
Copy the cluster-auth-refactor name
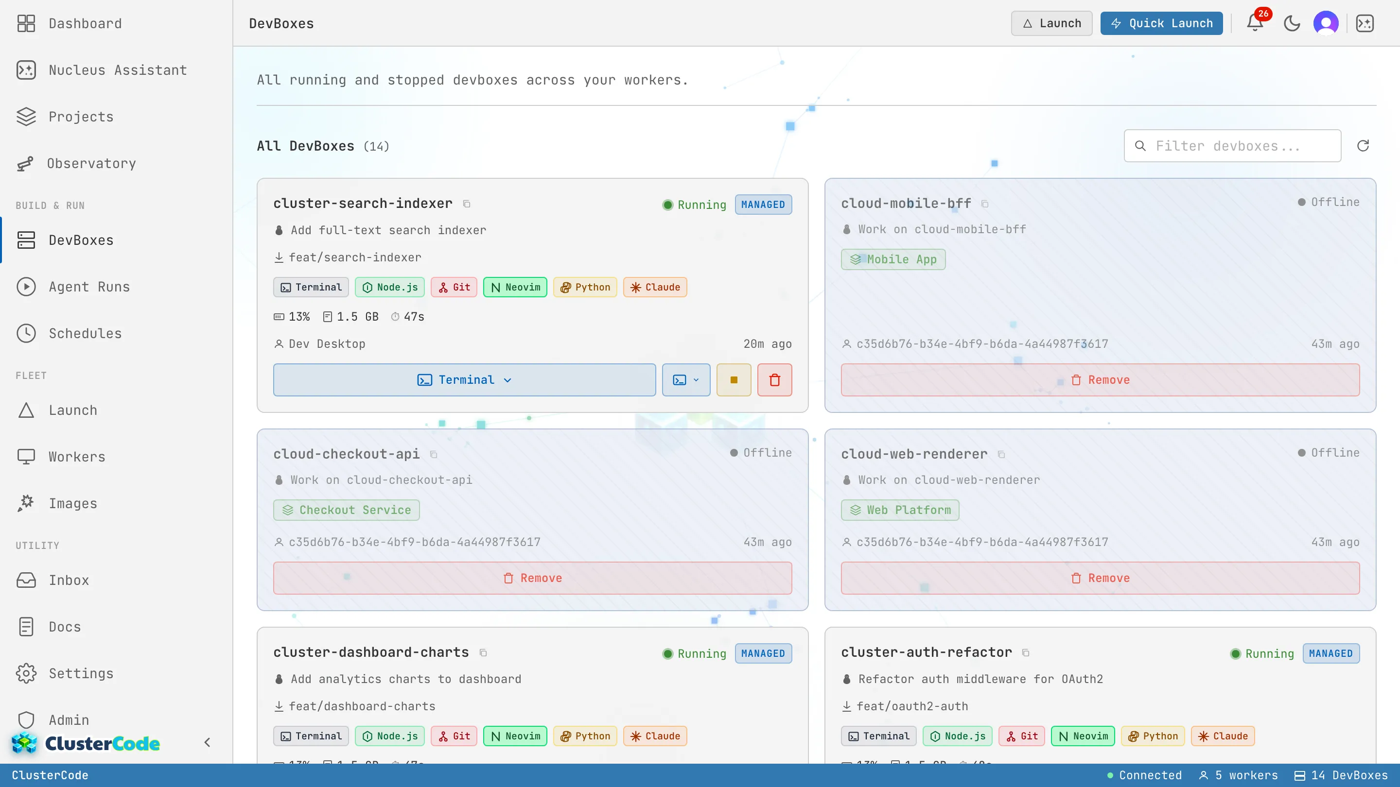click(1026, 652)
